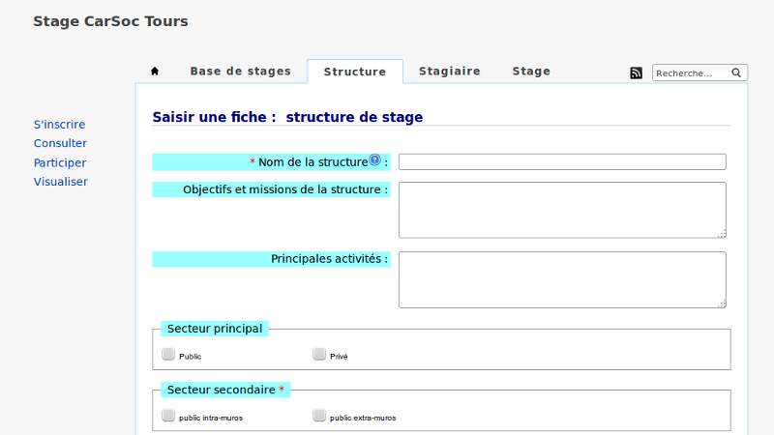Image resolution: width=774 pixels, height=435 pixels.
Task: Focus the Nom de la structure field
Action: click(562, 161)
